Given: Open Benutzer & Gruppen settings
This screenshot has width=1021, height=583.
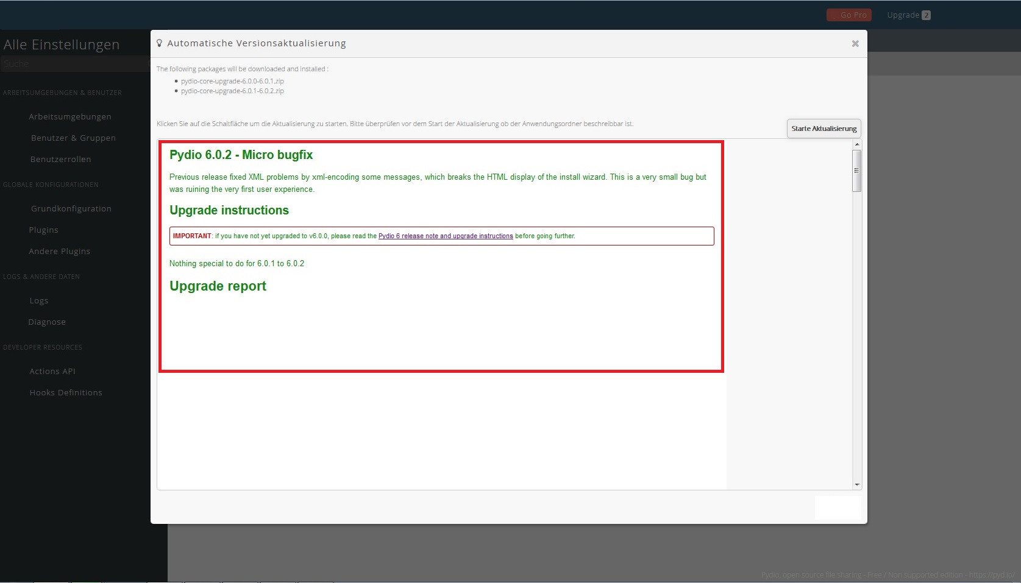Looking at the screenshot, I should [73, 138].
